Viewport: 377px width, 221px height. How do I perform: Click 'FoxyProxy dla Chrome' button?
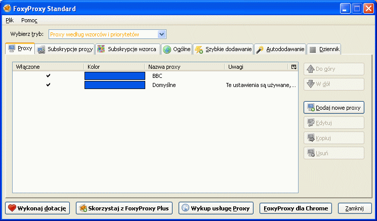(296, 208)
